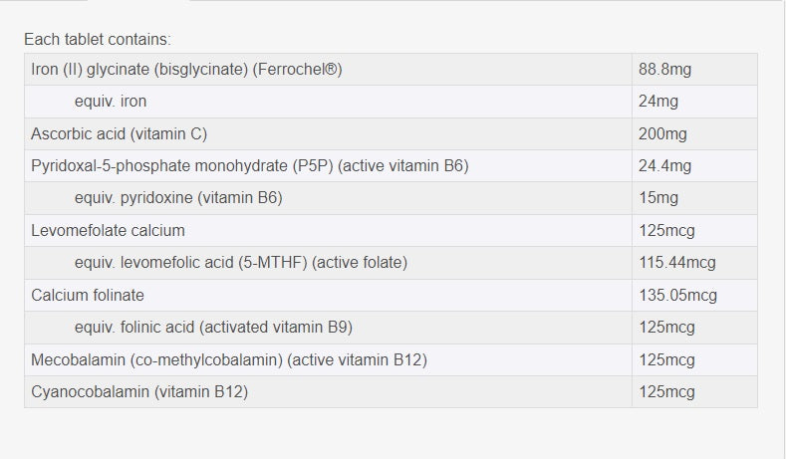Image resolution: width=786 pixels, height=459 pixels.
Task: Click the 'equiv. levomefolic acid (5-MTHF)' label
Action: 240,263
